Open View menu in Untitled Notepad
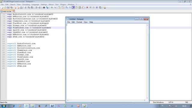Viewport: 192px width, 108px height. click(x=85, y=22)
